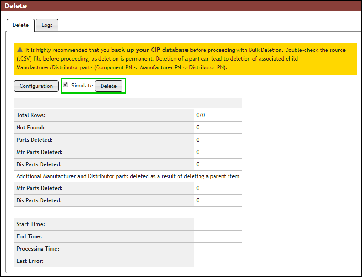Switch to the Logs tab

(x=47, y=25)
